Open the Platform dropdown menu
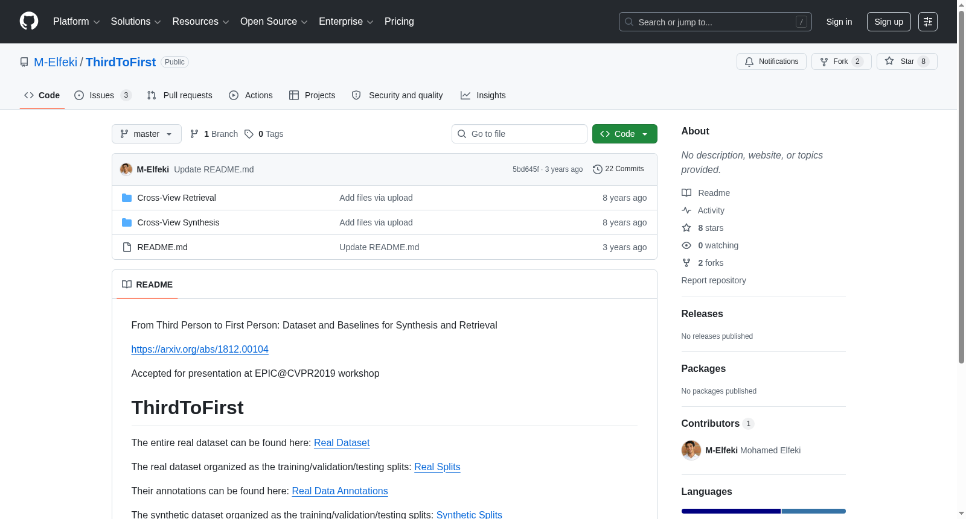The image size is (966, 519). [x=77, y=22]
